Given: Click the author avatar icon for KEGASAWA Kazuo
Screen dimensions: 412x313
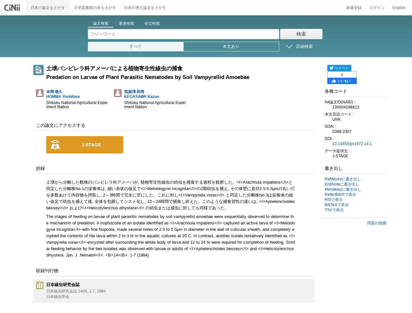Looking at the screenshot, I should (x=118, y=93).
